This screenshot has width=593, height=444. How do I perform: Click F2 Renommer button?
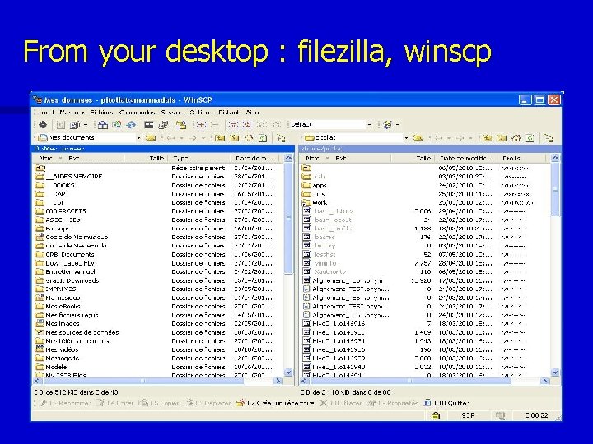tap(64, 403)
